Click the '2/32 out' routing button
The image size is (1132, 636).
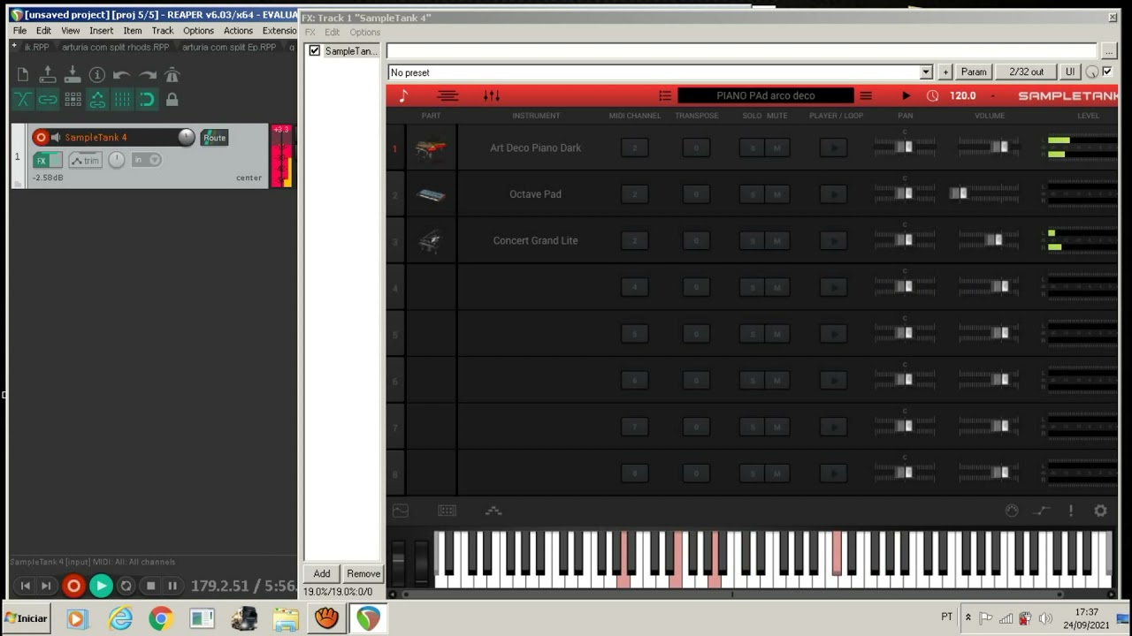[1026, 72]
